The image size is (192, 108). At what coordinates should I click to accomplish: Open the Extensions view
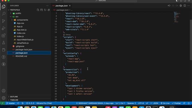[x=4, y=35]
